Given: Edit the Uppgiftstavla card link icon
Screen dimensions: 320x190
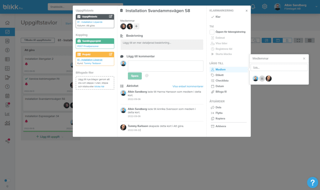Looking at the screenshot, I should (111, 17).
